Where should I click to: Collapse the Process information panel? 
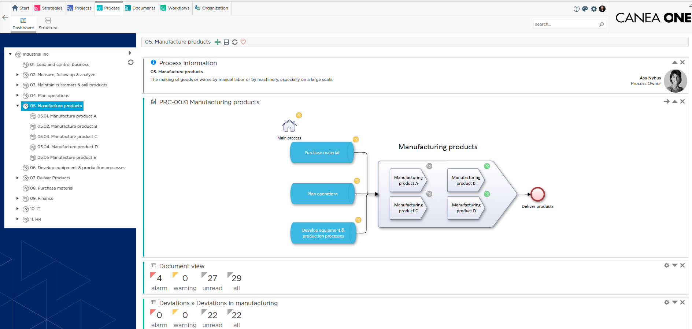(674, 63)
